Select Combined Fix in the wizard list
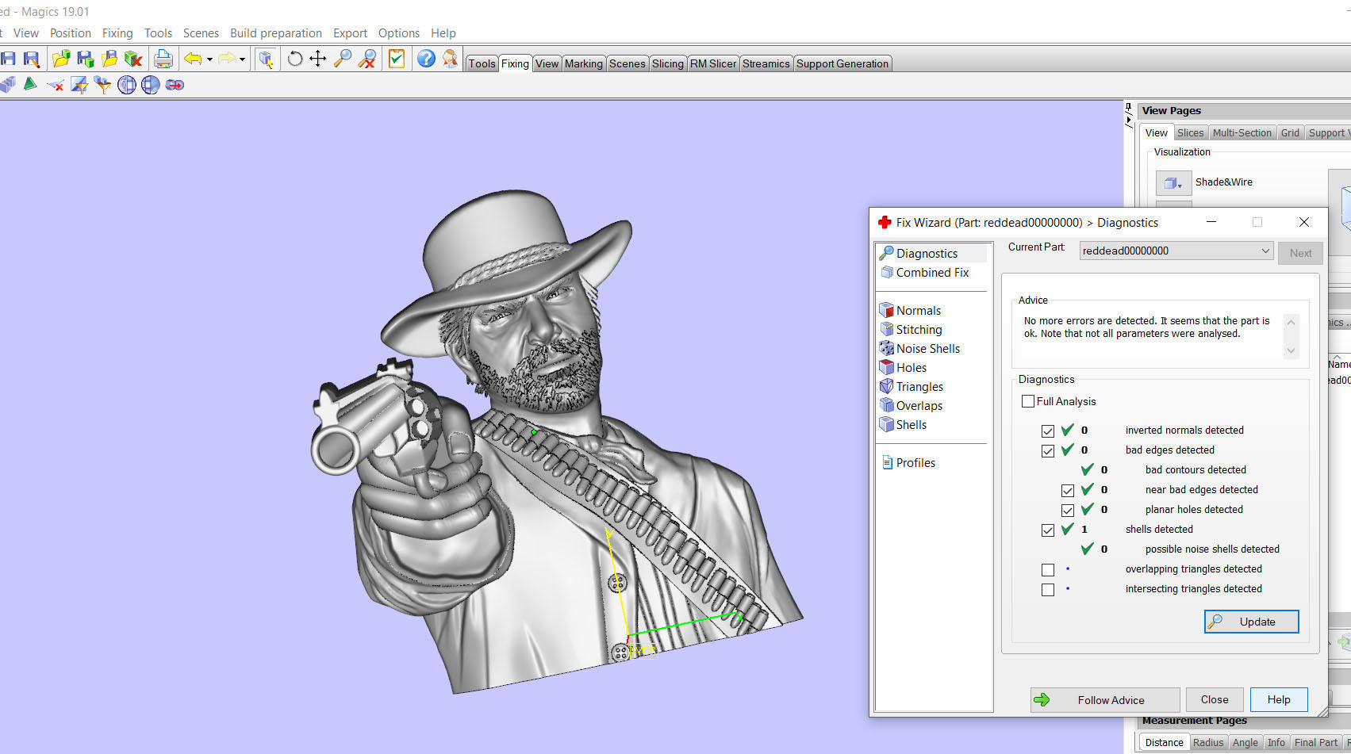 click(x=932, y=272)
